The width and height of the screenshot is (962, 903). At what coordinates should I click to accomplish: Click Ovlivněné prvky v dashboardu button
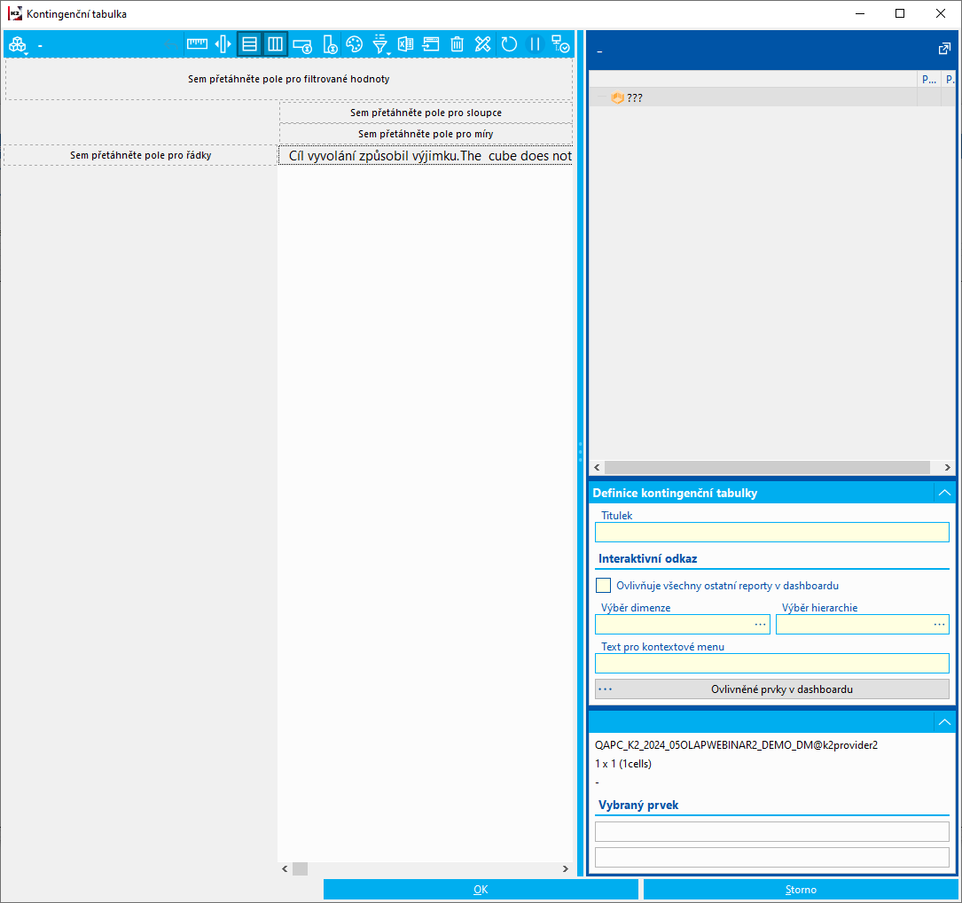[771, 689]
